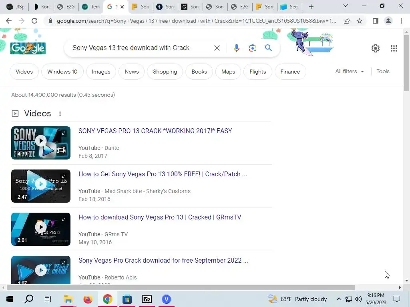Screen dimensions: 410x307
Task: Close the active Google search tab
Action: (x=122, y=7)
